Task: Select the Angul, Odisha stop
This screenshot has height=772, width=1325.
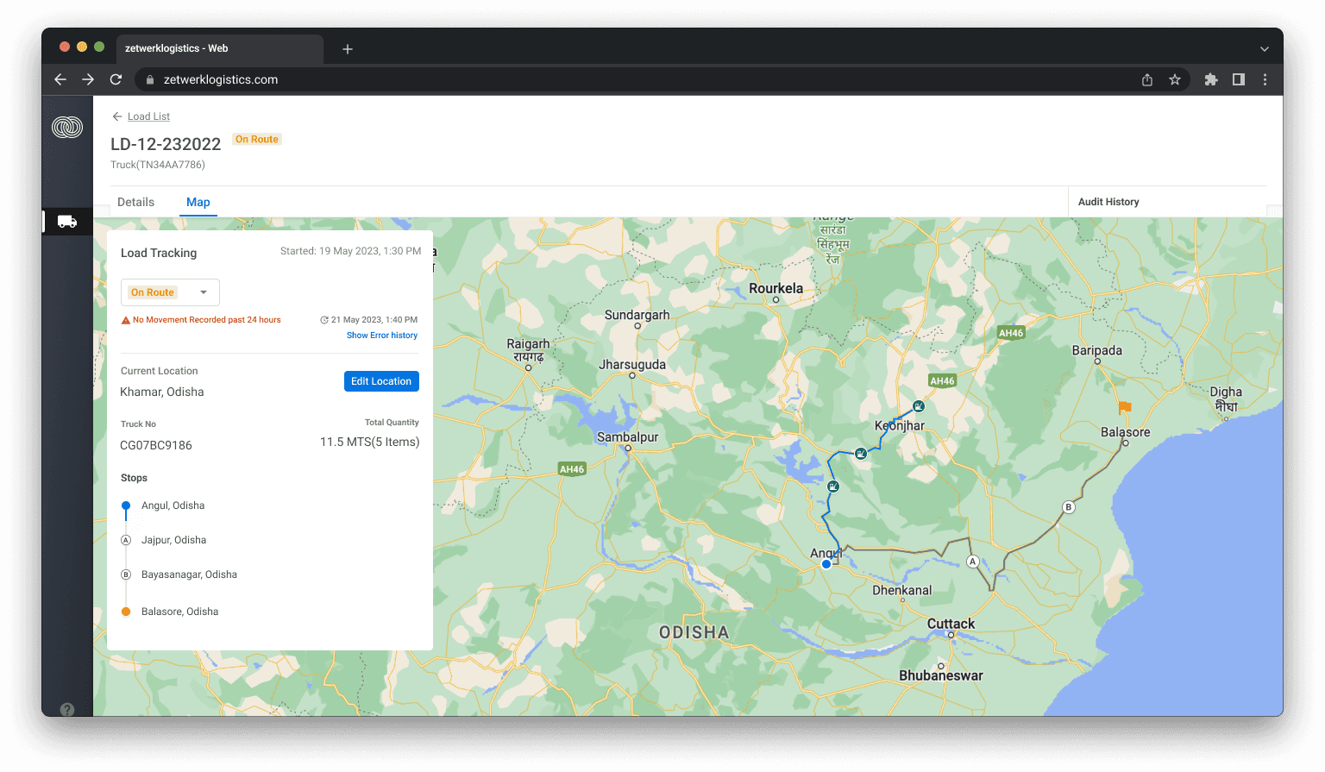Action: [x=173, y=505]
